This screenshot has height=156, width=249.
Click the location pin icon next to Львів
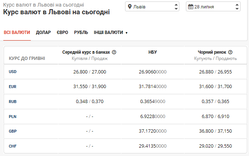click(x=130, y=7)
